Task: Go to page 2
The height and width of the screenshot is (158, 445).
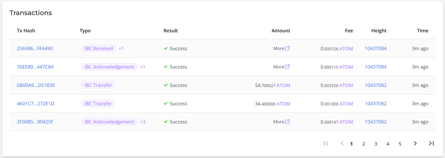Action: pyautogui.click(x=364, y=144)
